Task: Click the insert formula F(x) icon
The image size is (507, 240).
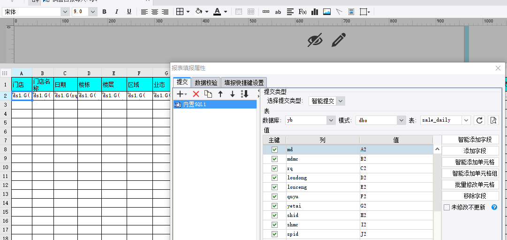Action: pos(303,12)
